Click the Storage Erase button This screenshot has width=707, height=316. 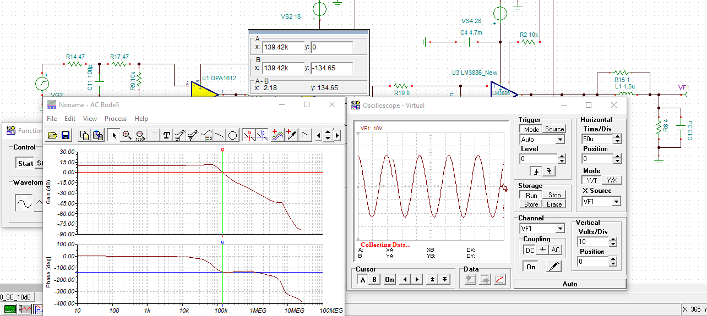(554, 204)
